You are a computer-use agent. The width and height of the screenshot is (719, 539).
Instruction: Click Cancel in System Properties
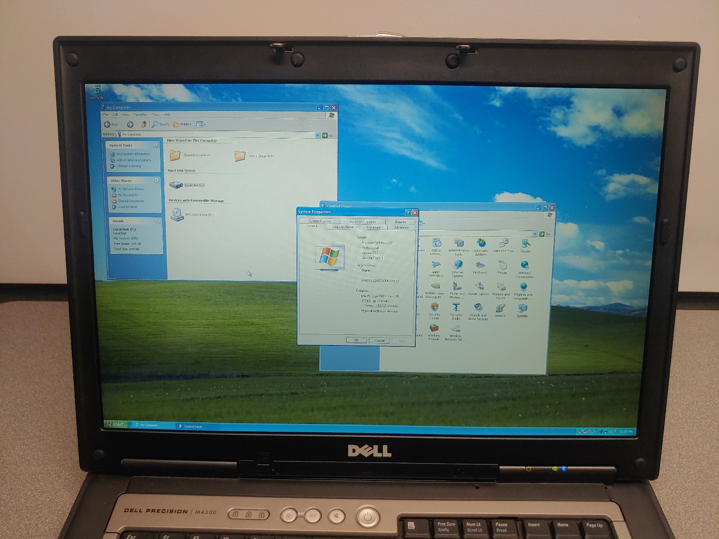(x=380, y=340)
